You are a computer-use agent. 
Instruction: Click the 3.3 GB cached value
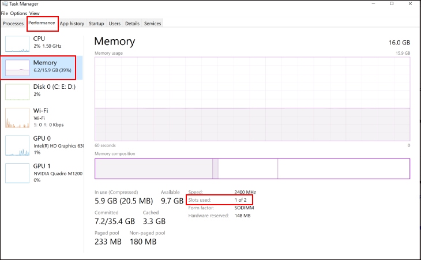click(x=154, y=221)
